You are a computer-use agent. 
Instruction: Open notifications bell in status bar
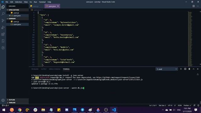[198, 105]
